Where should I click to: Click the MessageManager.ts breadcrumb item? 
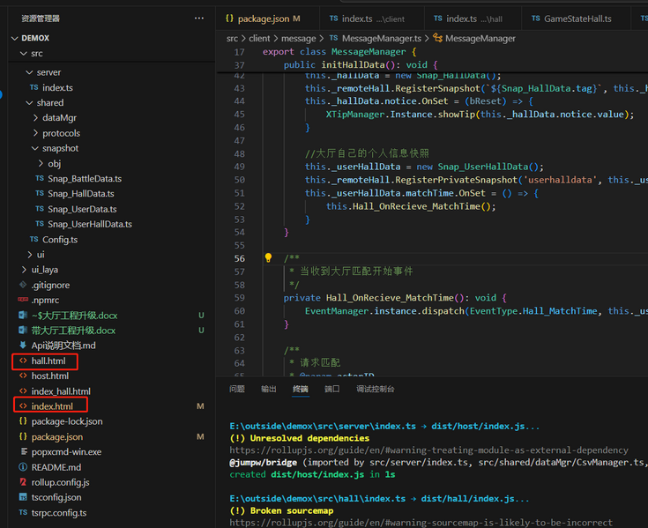pyautogui.click(x=380, y=39)
